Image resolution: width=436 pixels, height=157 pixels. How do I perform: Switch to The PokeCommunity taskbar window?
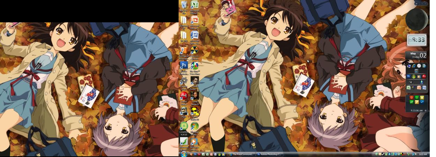point(242,154)
